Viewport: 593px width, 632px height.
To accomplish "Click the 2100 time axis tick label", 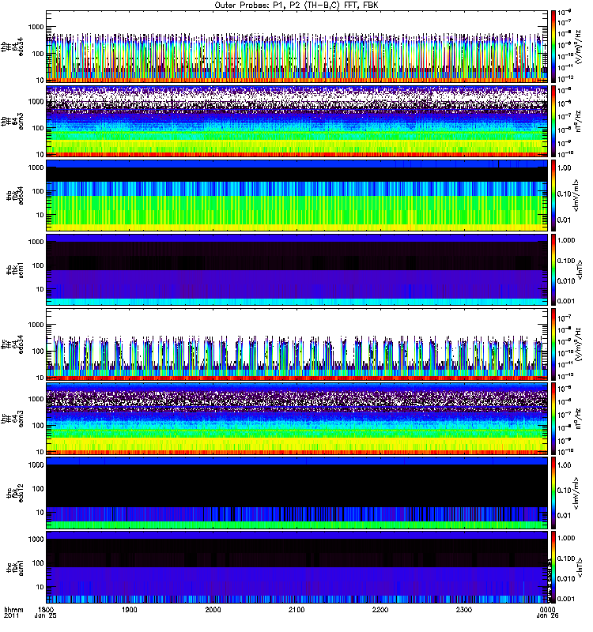I will point(296,610).
